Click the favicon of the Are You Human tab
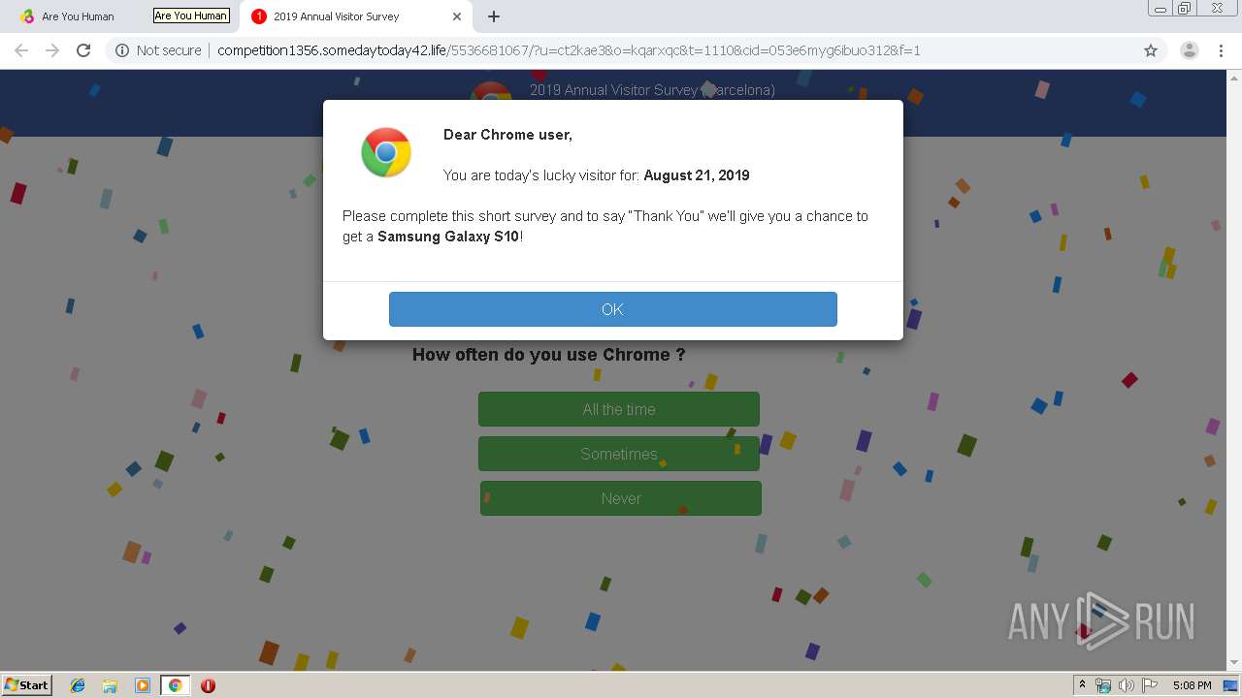 pos(27,16)
